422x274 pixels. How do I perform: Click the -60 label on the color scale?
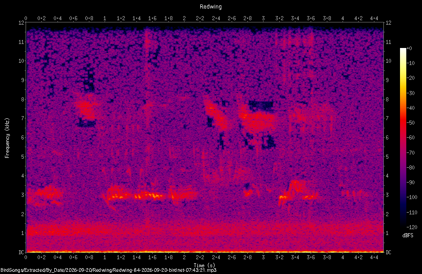point(410,138)
